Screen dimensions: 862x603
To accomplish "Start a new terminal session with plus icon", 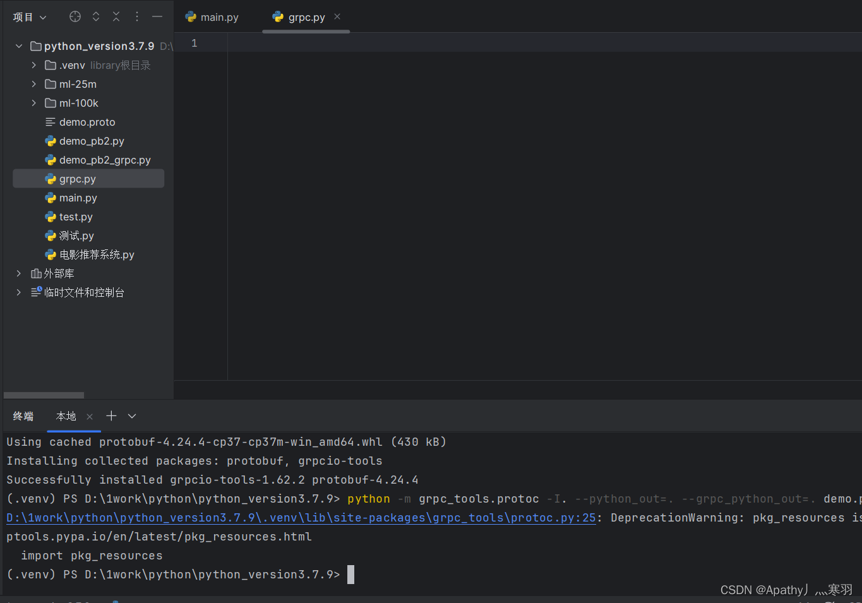I will pos(111,416).
